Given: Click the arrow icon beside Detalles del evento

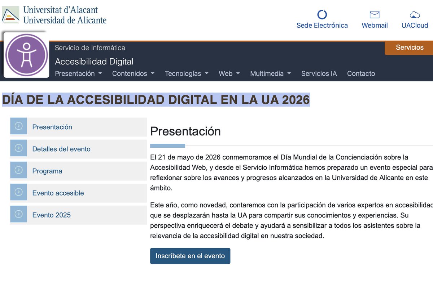Looking at the screenshot, I should click(18, 148).
